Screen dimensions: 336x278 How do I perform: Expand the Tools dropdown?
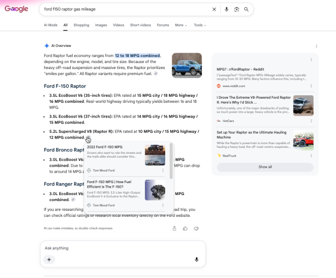200,25
